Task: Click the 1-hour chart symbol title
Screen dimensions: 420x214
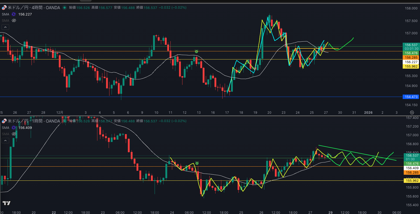Action: click(x=34, y=121)
